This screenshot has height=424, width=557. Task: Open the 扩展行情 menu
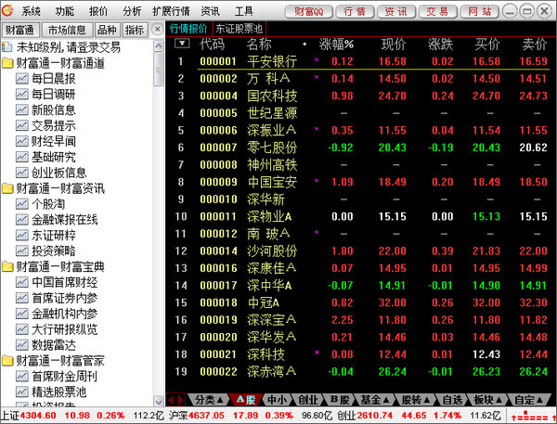coord(171,11)
